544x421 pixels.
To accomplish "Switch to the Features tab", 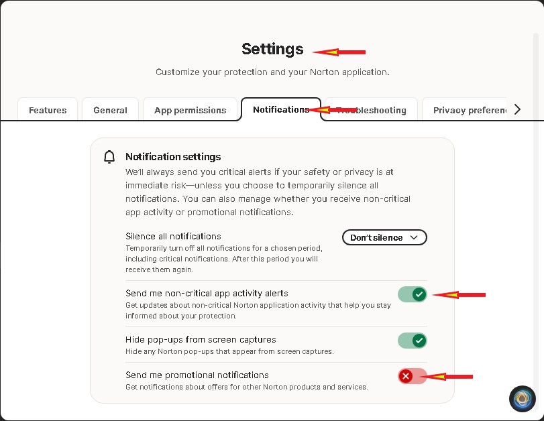I will pos(48,110).
